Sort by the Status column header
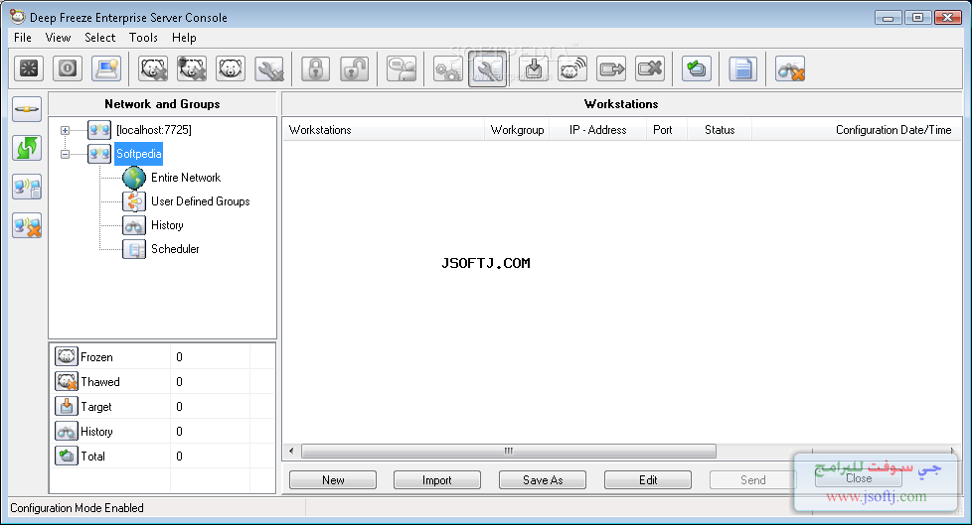The image size is (972, 525). [720, 130]
